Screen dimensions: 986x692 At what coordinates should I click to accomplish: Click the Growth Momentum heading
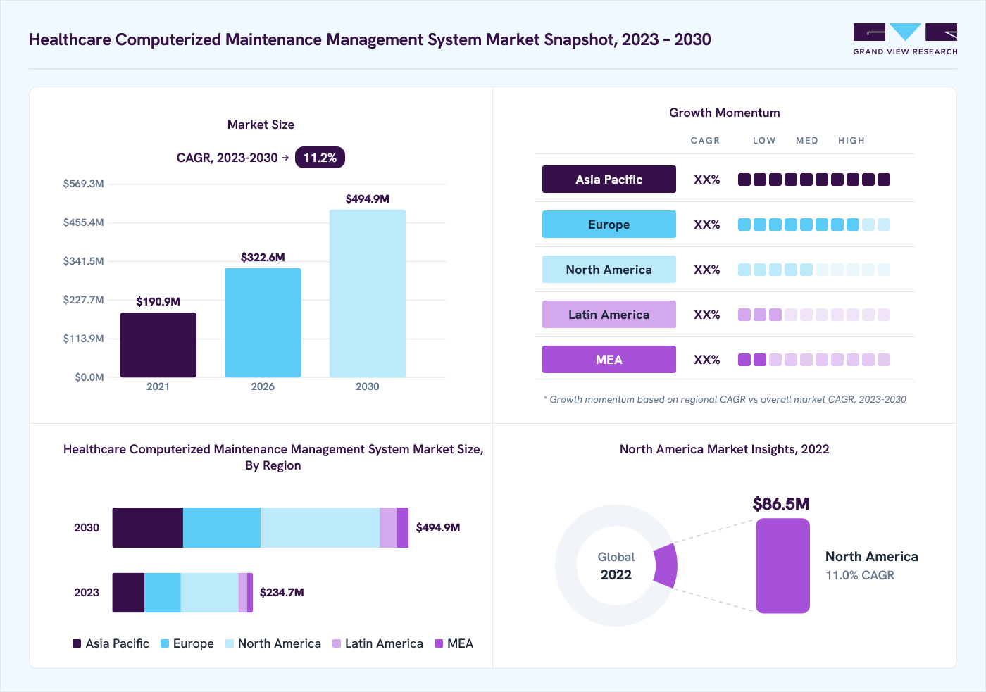click(725, 113)
